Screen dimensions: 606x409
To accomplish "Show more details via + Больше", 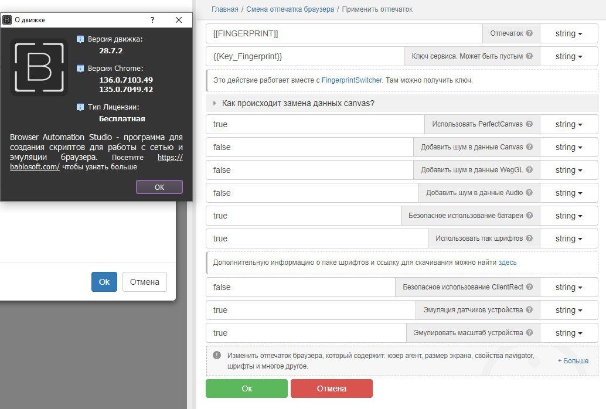I will point(573,361).
